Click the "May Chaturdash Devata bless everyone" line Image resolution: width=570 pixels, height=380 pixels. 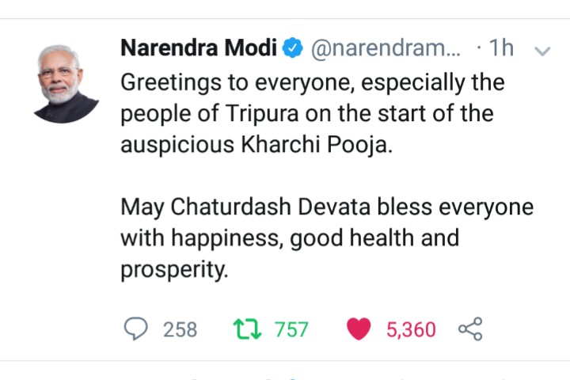[327, 207]
